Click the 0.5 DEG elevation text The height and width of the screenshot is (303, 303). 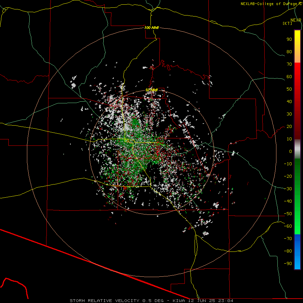click(153, 301)
